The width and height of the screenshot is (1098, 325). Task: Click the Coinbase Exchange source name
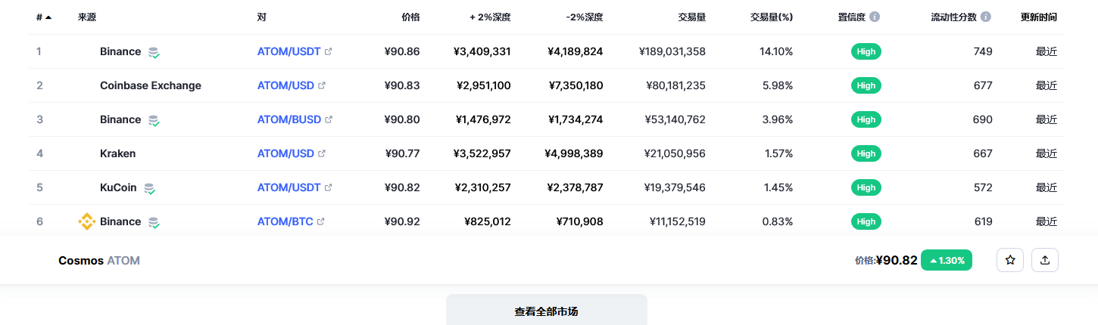pos(151,85)
